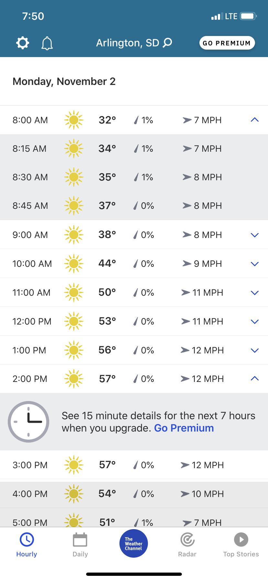This screenshot has height=581, width=268.
Task: Tap the notifications bell icon
Action: [47, 43]
